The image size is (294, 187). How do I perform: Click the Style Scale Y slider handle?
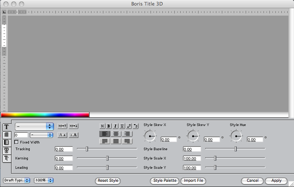point(215,167)
